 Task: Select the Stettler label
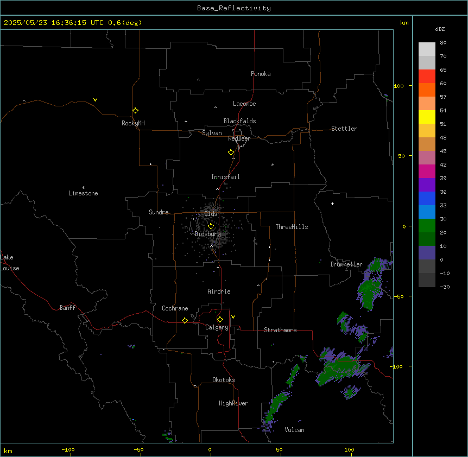click(x=344, y=129)
